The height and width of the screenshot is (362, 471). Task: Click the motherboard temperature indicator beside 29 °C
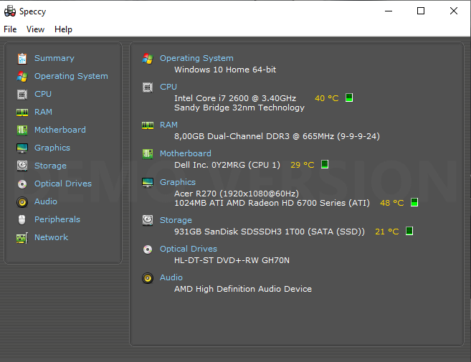point(325,164)
